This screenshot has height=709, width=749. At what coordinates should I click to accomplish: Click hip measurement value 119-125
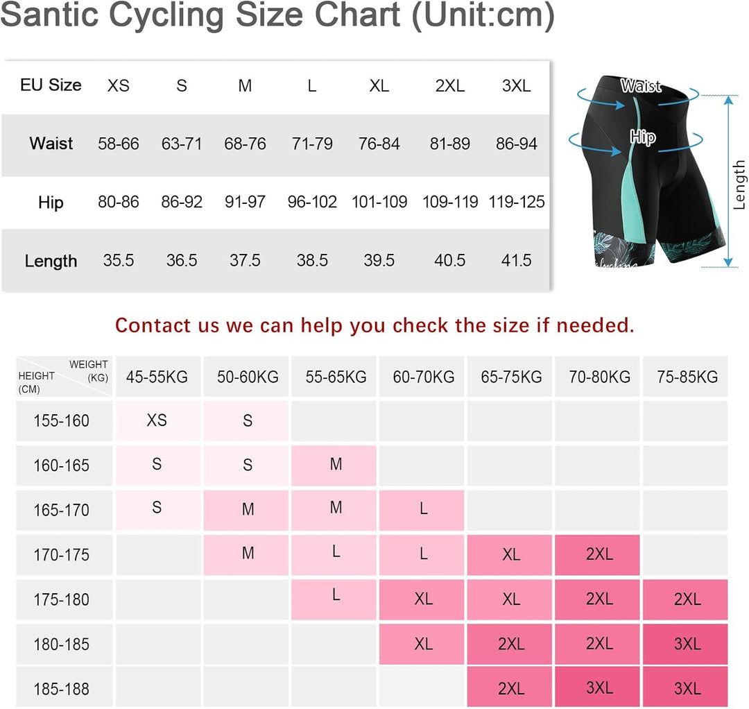click(516, 202)
